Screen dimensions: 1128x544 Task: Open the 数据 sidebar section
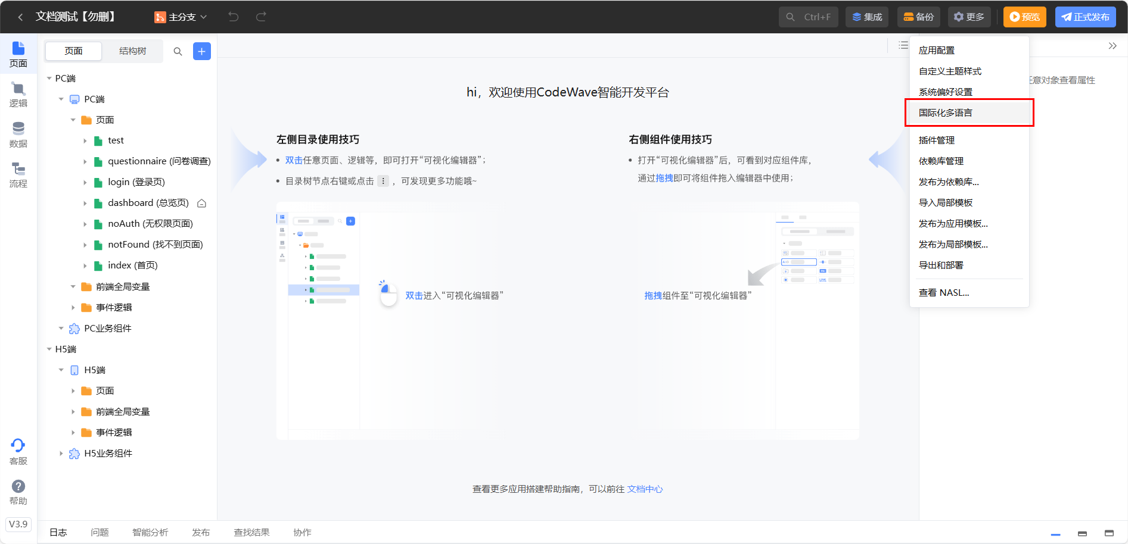18,135
